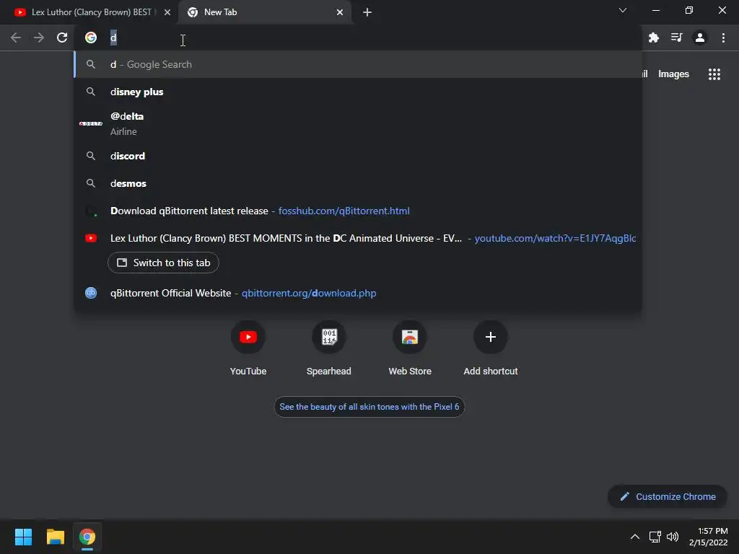This screenshot has width=739, height=554.
Task: Open the fosshub.com/qBittorrent.html link
Action: (x=344, y=211)
